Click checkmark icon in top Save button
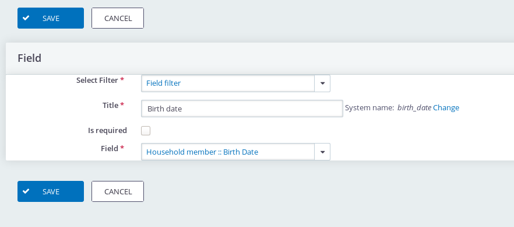 [x=26, y=18]
